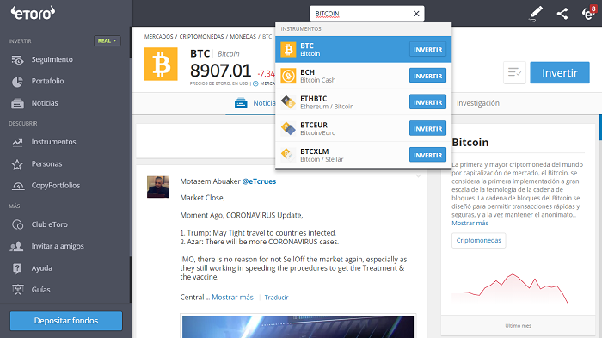Viewport: 602px width, 338px height.
Task: Click INVERTIR for BTCEUR
Action: (x=427, y=129)
